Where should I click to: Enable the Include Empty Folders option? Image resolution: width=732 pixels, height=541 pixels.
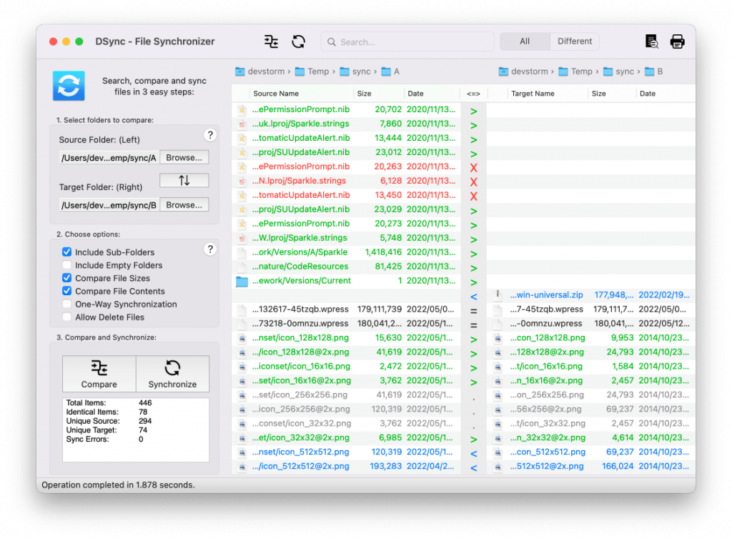pyautogui.click(x=66, y=265)
